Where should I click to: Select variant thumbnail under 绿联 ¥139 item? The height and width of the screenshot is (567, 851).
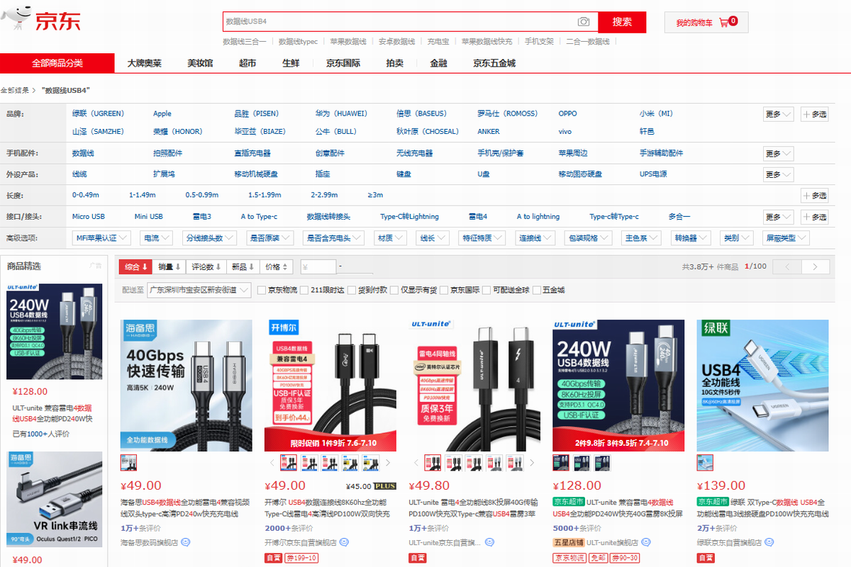(x=705, y=463)
